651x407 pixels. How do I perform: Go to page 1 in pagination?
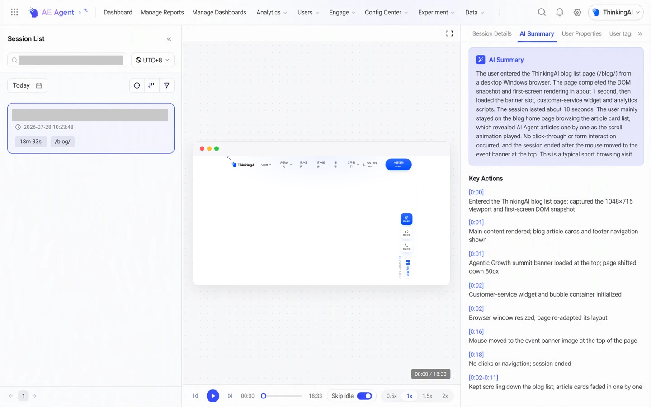[24, 396]
